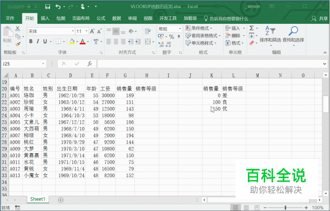Switch to the 页面布局 tab
The height and width of the screenshot is (211, 330).
coord(81,18)
